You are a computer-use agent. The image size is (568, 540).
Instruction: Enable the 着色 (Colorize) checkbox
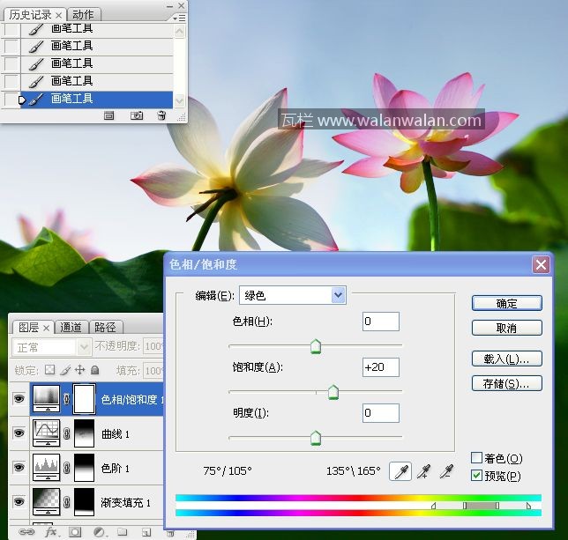point(477,458)
